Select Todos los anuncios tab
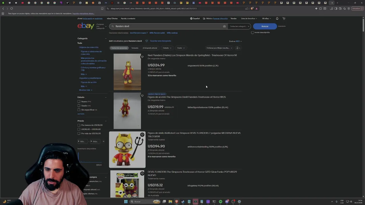 click(x=119, y=48)
